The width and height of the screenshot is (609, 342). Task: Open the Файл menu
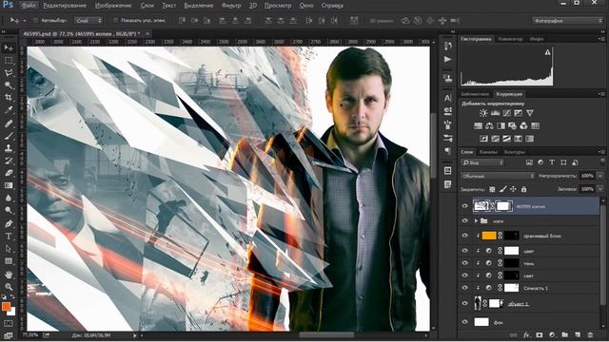[28, 6]
